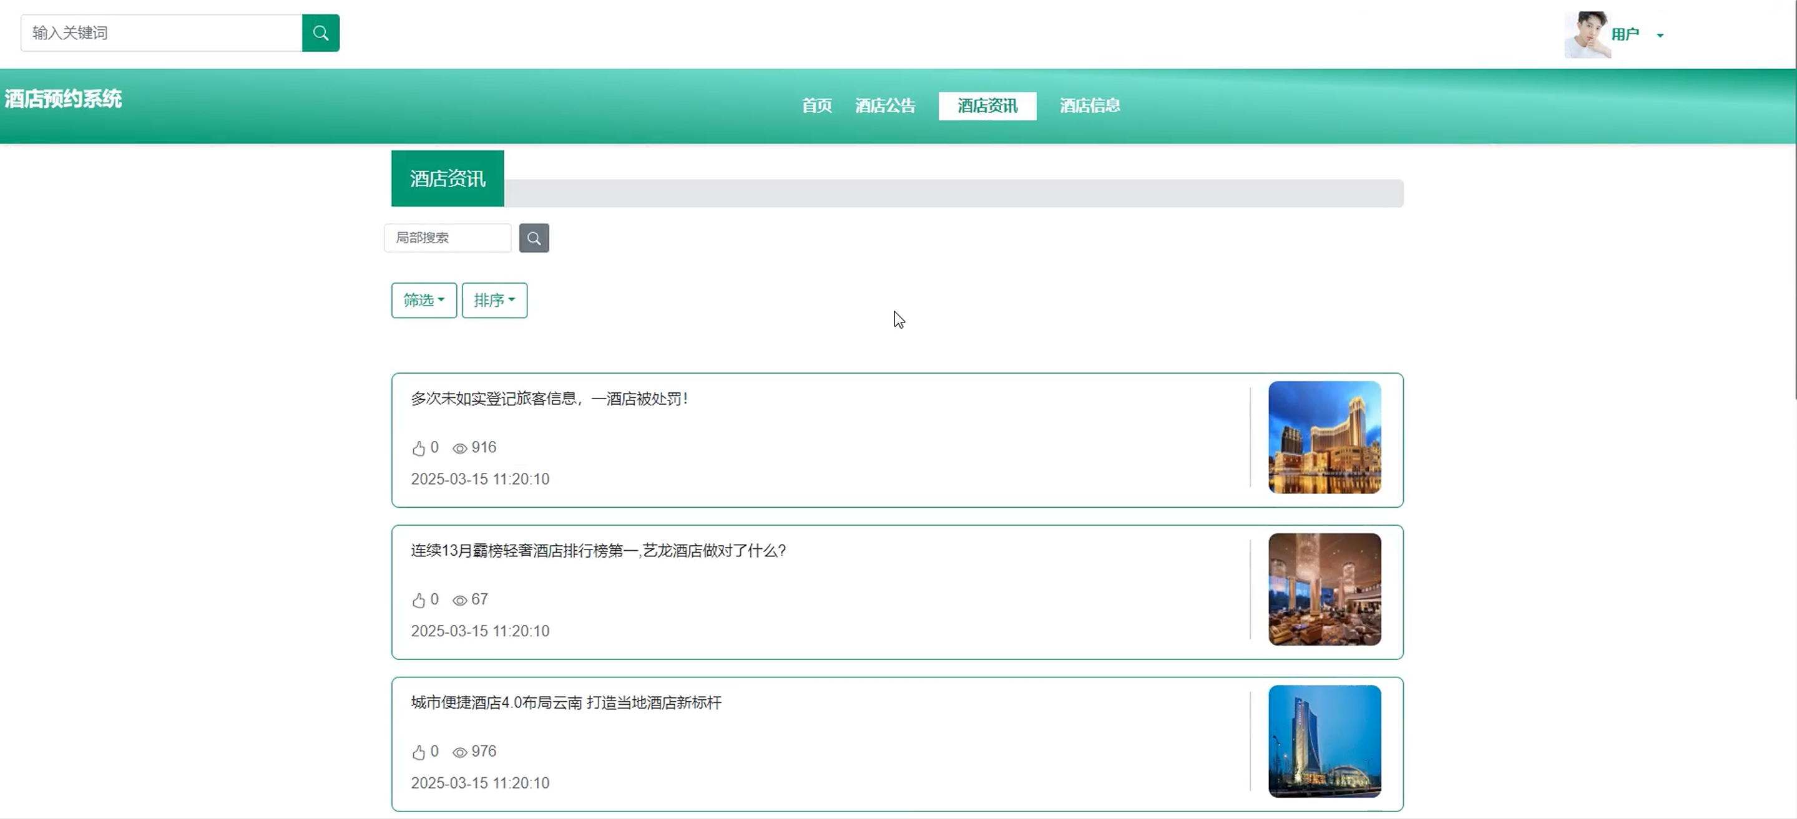Click thumbs-up icon on 艺龙酒店 article

419,600
